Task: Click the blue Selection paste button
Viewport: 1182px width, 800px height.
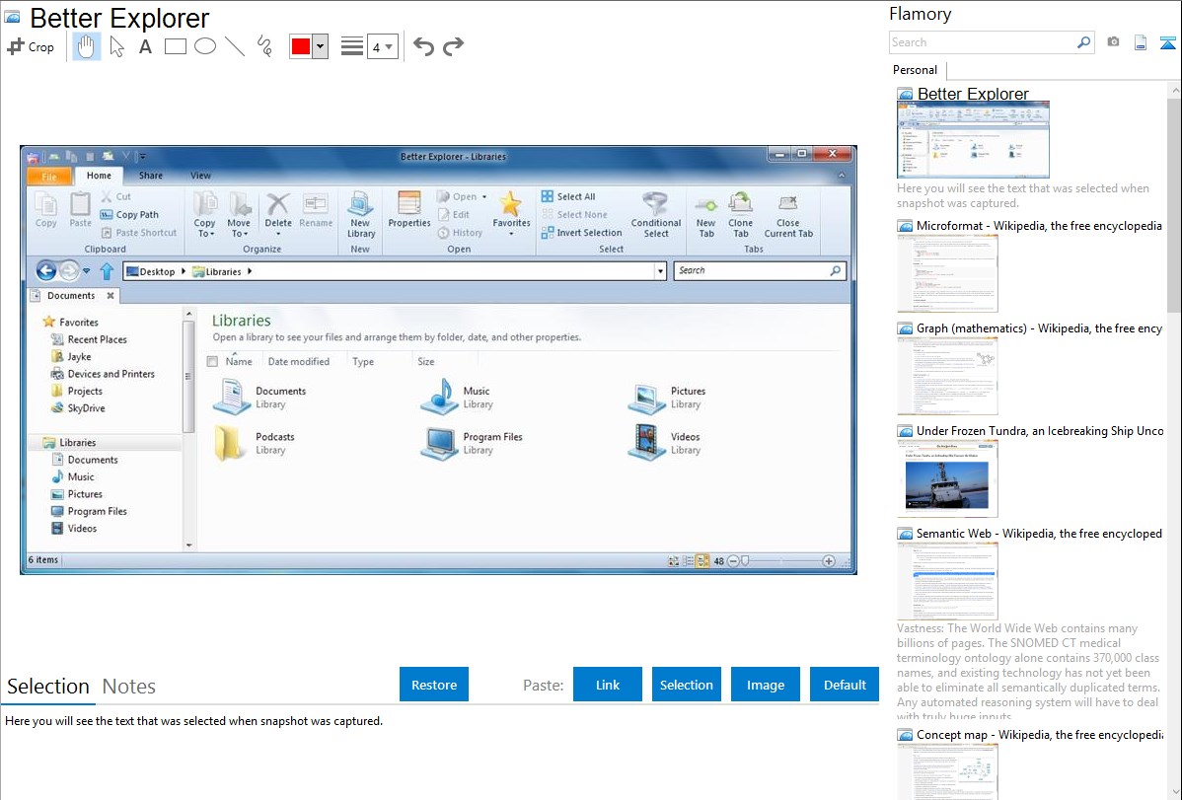Action: 686,685
